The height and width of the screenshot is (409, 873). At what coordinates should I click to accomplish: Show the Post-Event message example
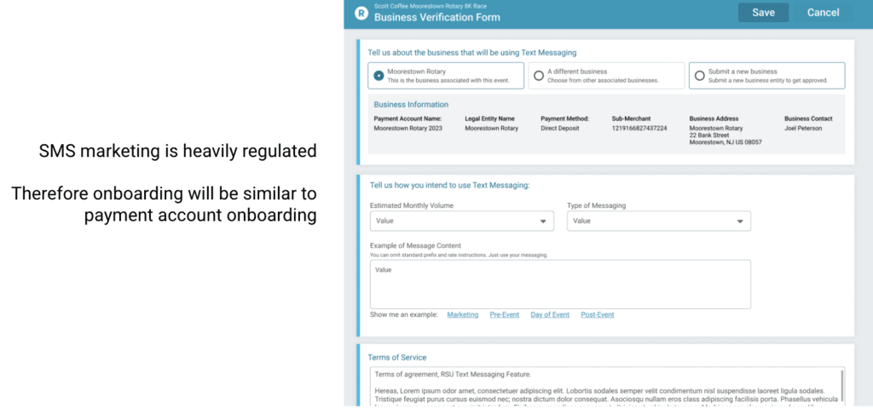point(597,314)
